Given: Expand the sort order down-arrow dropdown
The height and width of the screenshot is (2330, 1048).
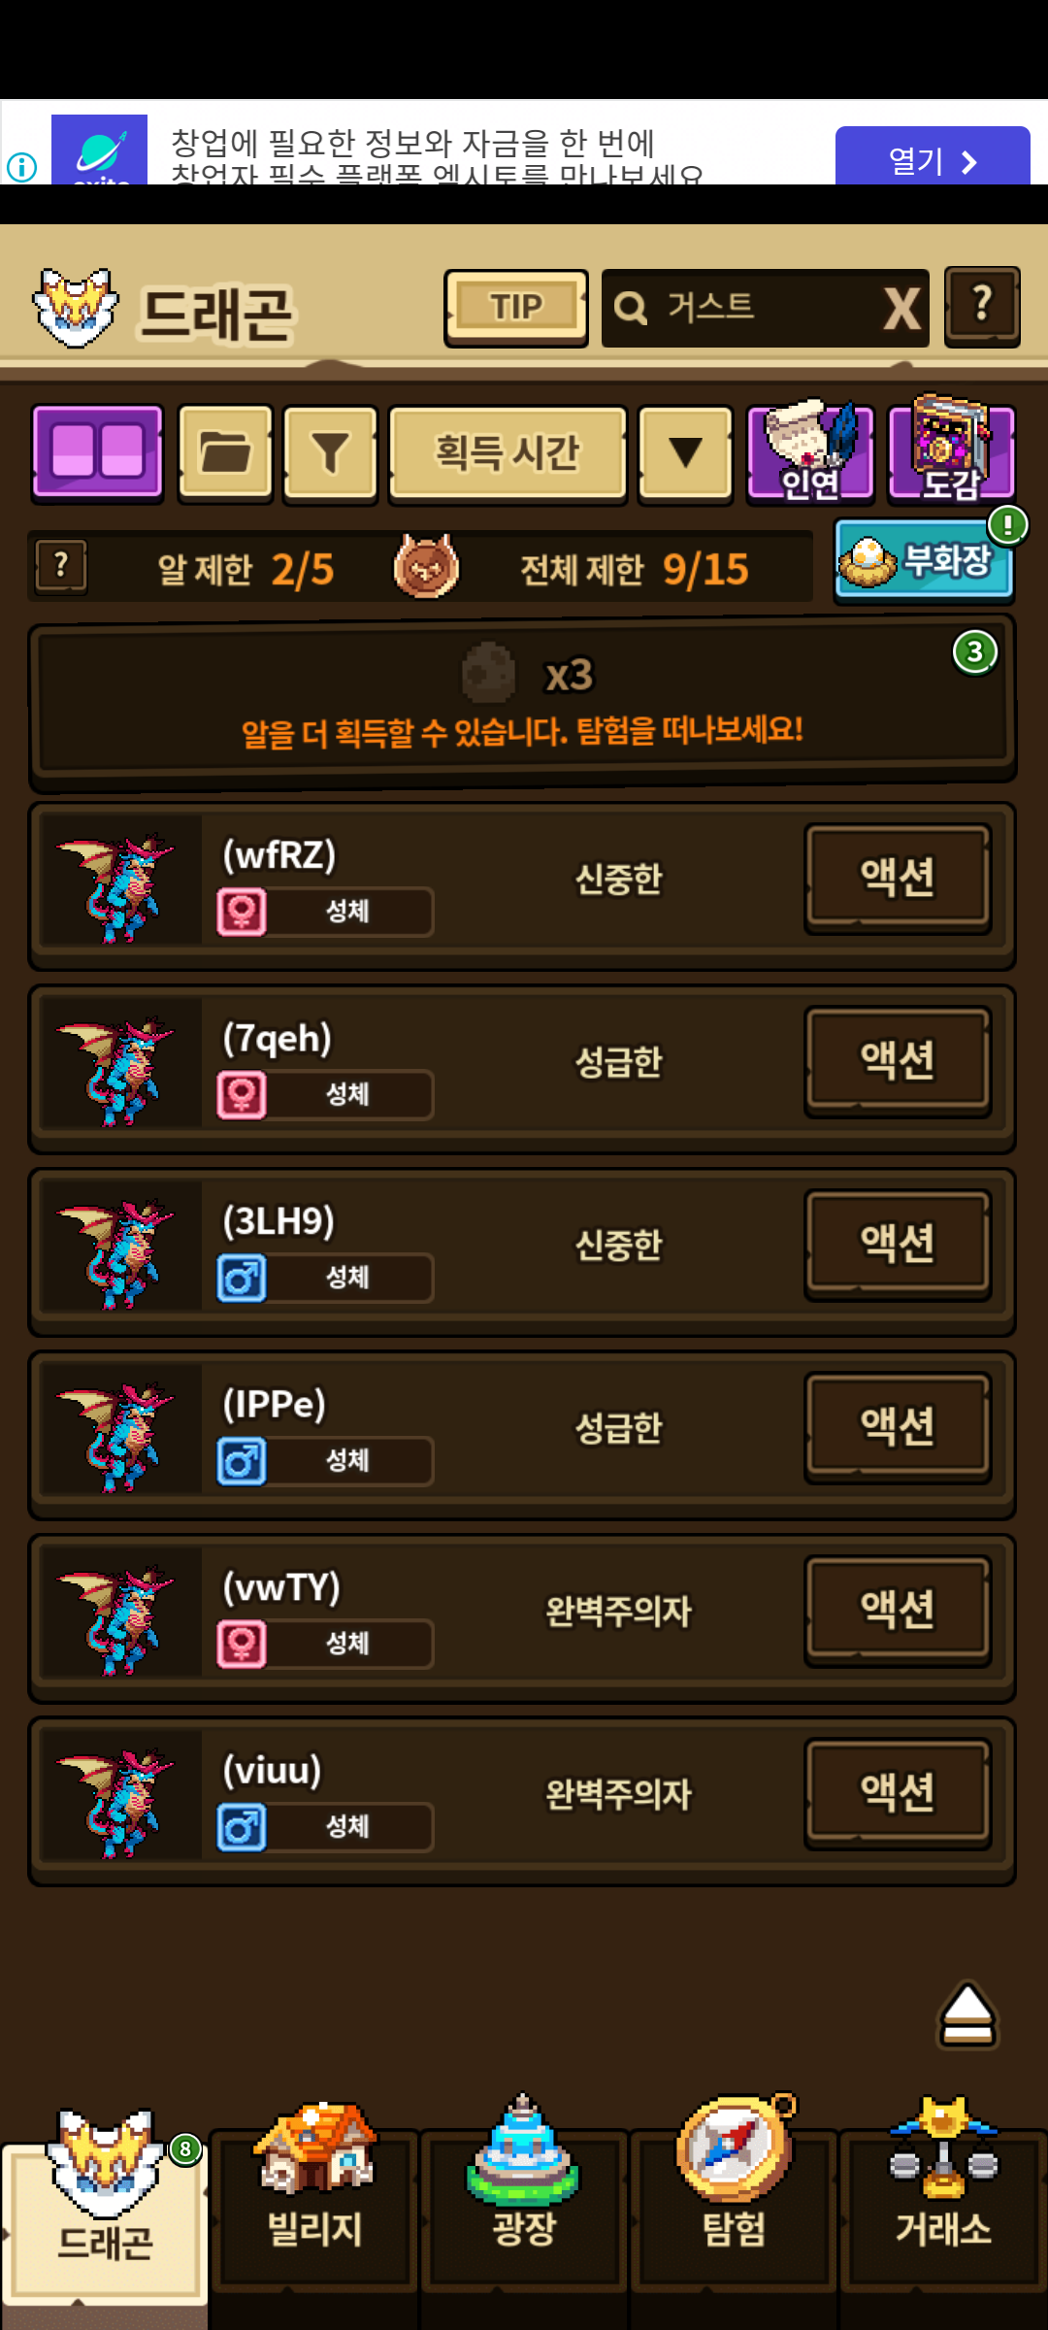Looking at the screenshot, I should pos(685,454).
